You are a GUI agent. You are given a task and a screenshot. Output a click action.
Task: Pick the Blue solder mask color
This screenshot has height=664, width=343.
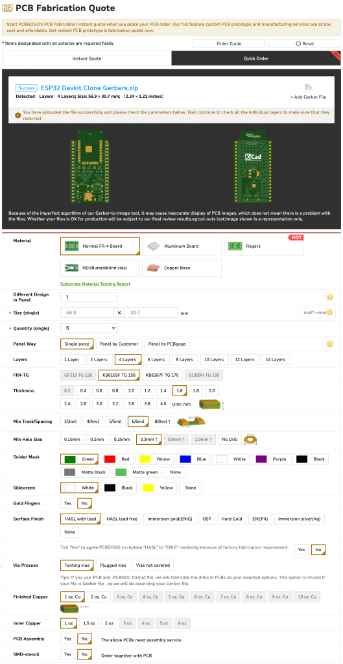click(x=193, y=459)
